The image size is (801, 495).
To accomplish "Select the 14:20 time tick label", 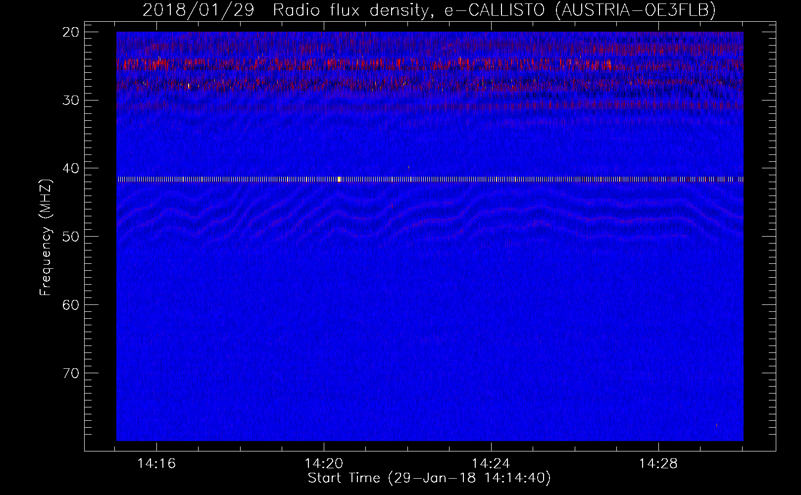I will tap(324, 464).
